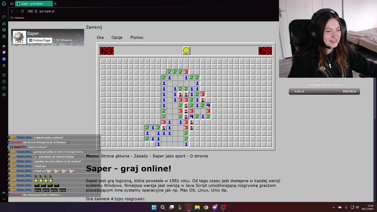Click the right timer display

[x=265, y=51]
